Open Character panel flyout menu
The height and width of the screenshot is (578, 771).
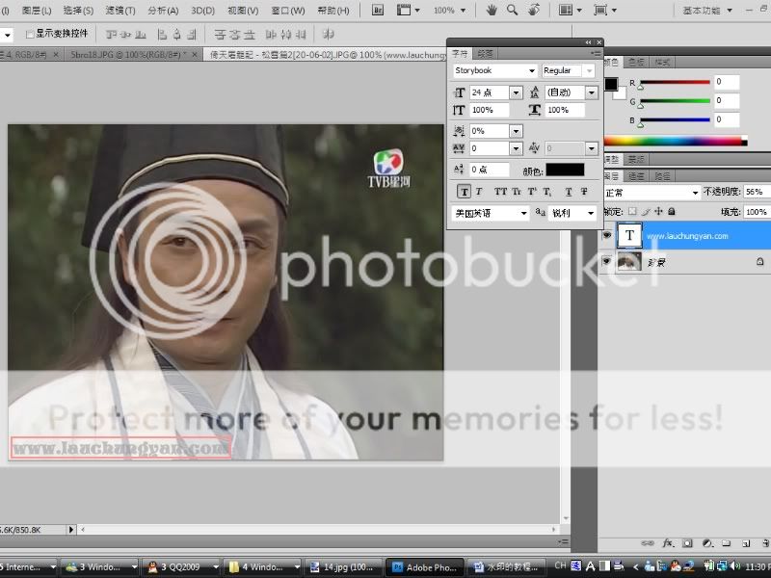tap(596, 53)
